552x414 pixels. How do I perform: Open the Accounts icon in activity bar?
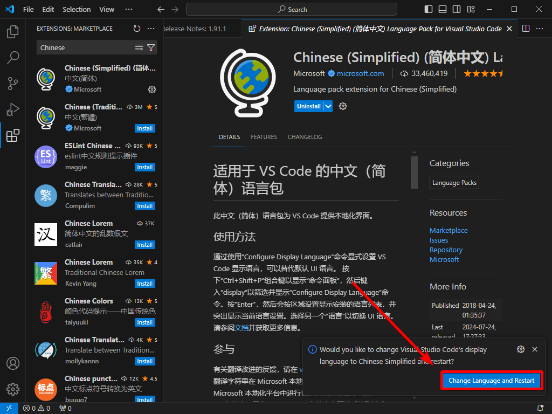click(x=13, y=363)
